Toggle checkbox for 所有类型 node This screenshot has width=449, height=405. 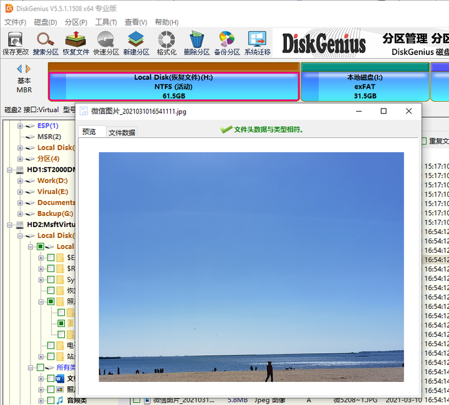click(x=41, y=368)
